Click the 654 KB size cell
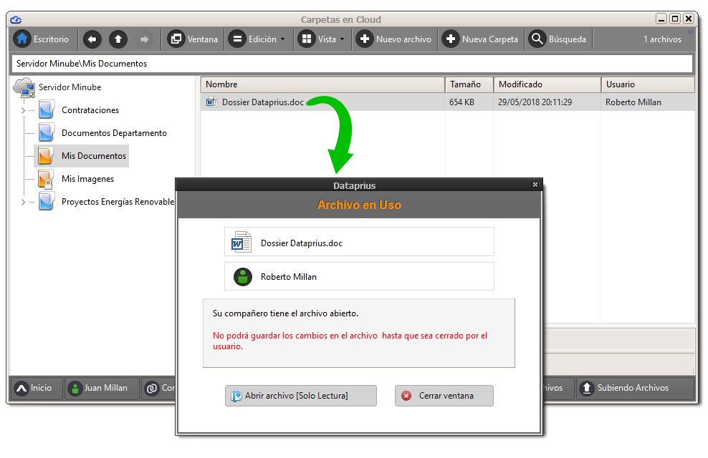Viewport: 708px width, 458px height. click(461, 102)
